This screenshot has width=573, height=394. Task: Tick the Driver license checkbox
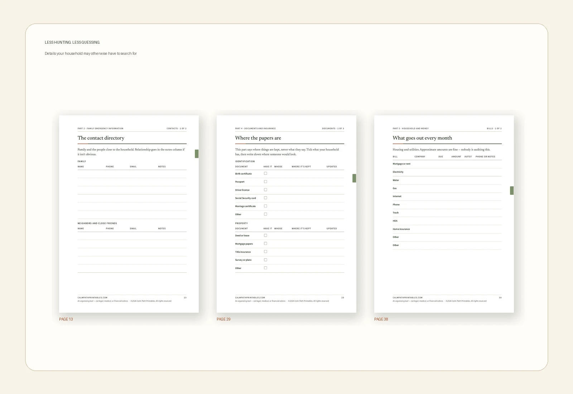coord(265,190)
